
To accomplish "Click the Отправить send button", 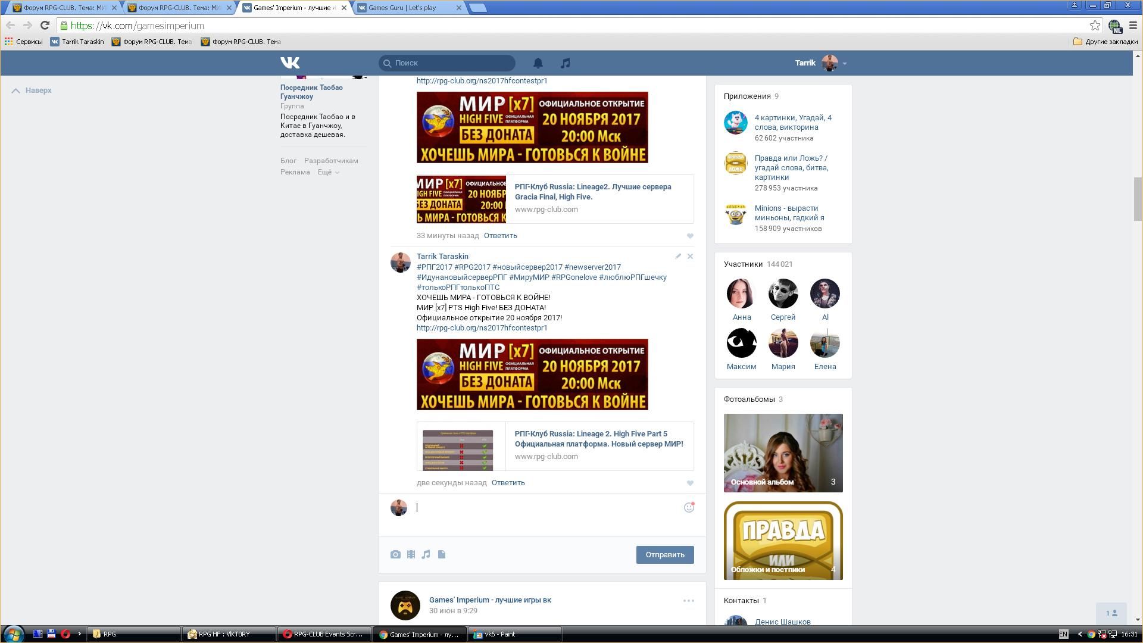I will pyautogui.click(x=665, y=554).
